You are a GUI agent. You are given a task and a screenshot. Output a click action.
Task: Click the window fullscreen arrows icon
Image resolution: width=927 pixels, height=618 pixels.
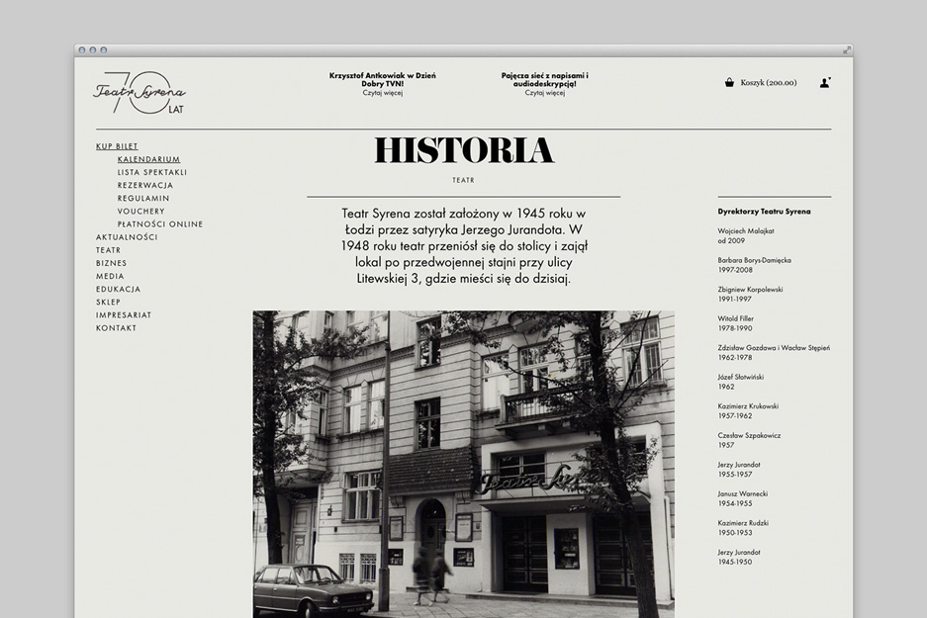[846, 49]
